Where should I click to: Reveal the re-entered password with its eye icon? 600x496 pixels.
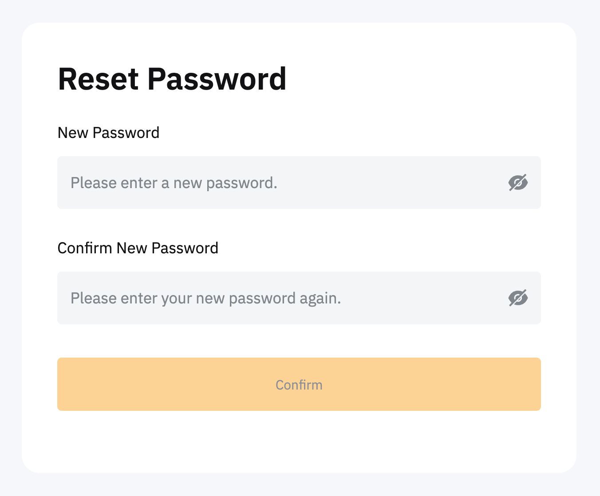click(518, 298)
